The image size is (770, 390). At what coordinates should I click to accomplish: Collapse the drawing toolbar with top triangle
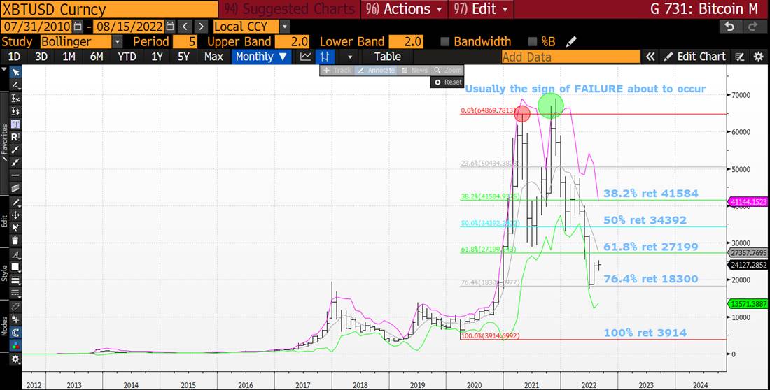pyautogui.click(x=4, y=70)
